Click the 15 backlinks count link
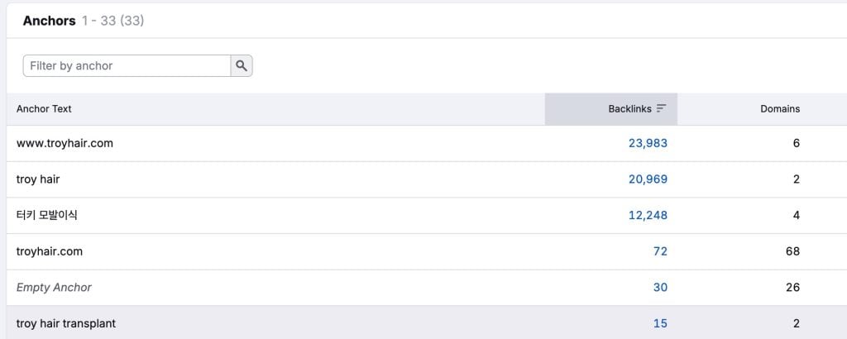 point(660,323)
